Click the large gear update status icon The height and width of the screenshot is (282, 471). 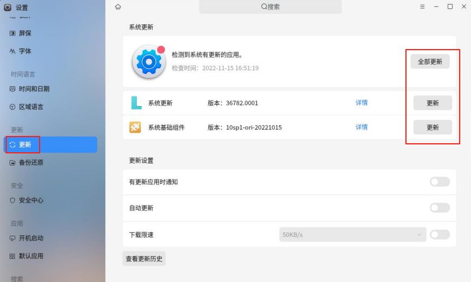pyautogui.click(x=148, y=61)
